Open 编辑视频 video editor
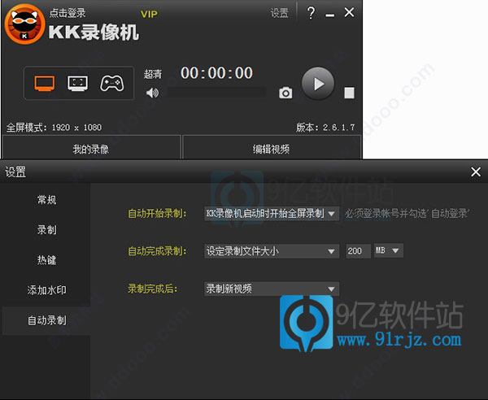This screenshot has width=488, height=400. coord(272,149)
